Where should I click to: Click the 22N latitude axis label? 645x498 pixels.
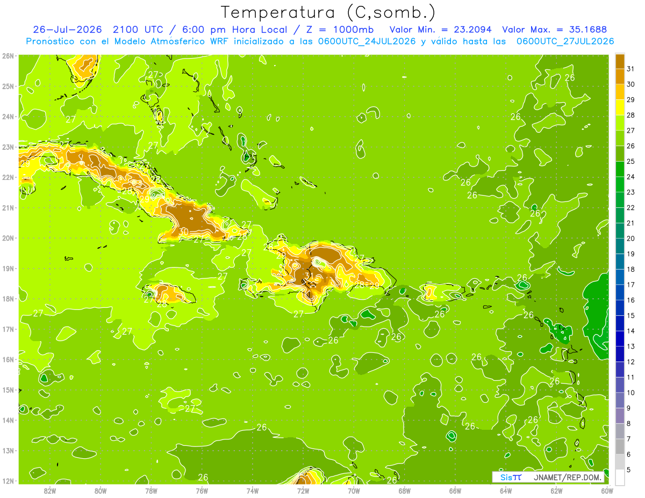tap(8, 177)
